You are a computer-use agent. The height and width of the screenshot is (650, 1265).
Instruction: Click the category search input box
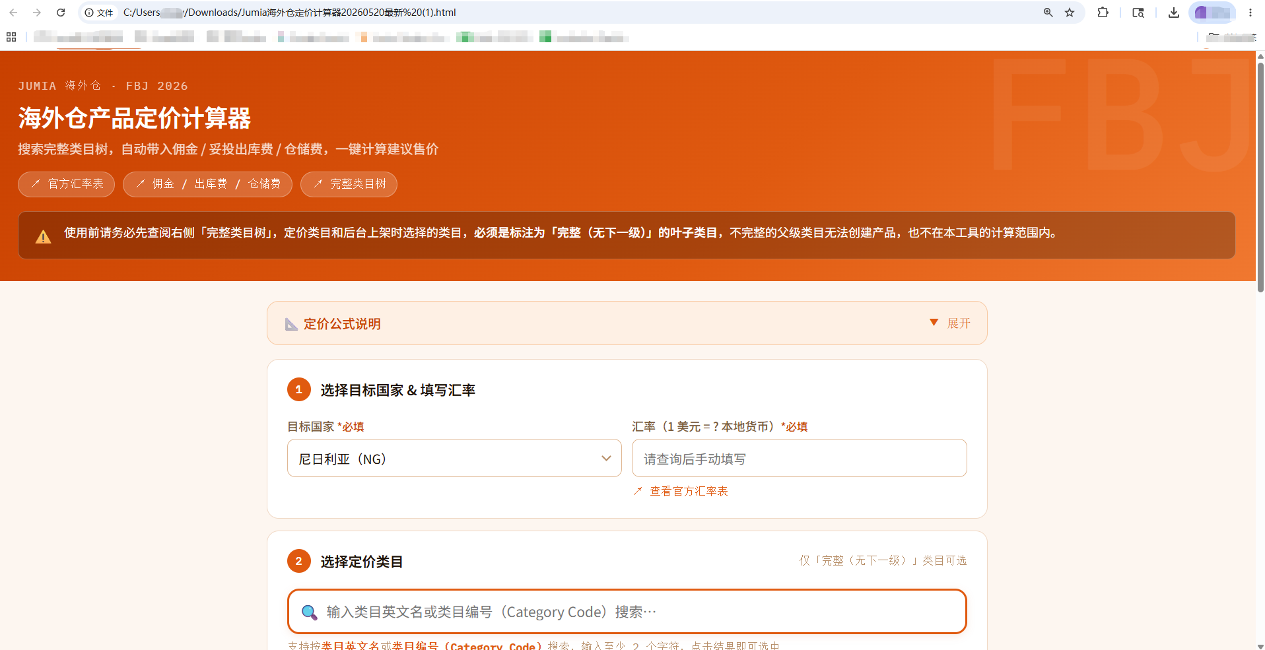pyautogui.click(x=627, y=612)
